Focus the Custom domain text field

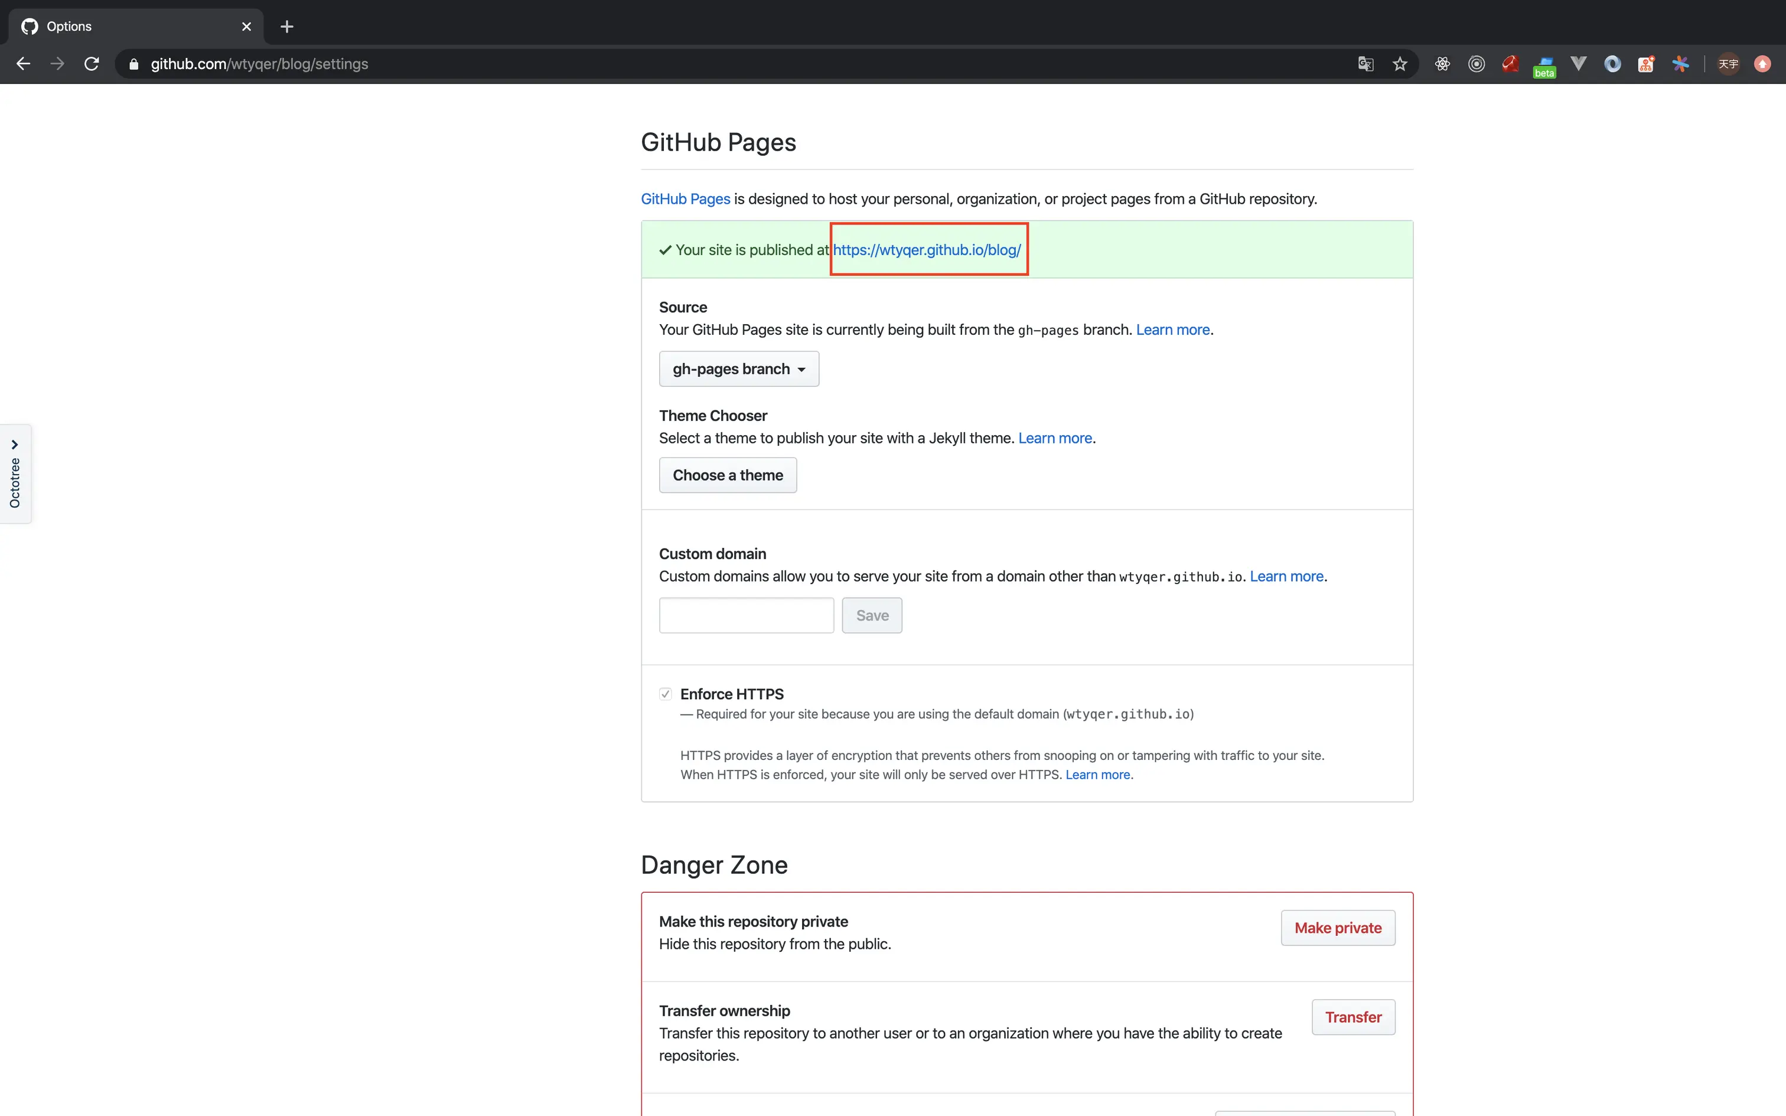pyautogui.click(x=746, y=615)
